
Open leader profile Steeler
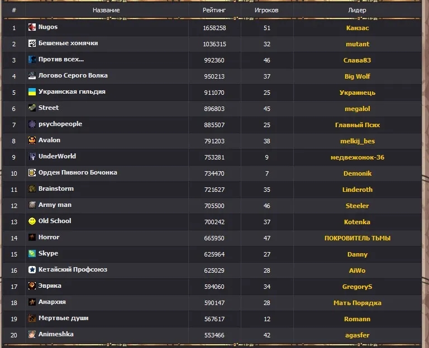tap(357, 206)
